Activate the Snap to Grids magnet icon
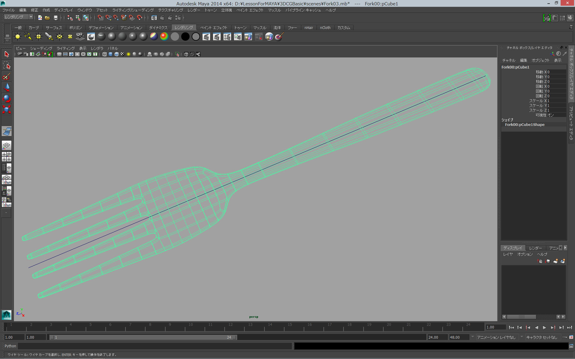Image resolution: width=575 pixels, height=359 pixels. pos(101,18)
